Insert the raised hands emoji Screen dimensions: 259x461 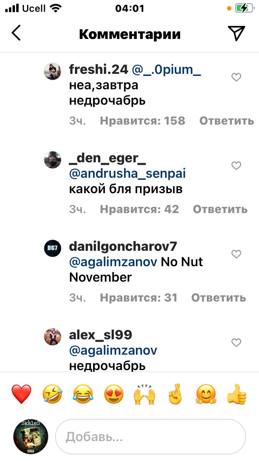point(144,394)
